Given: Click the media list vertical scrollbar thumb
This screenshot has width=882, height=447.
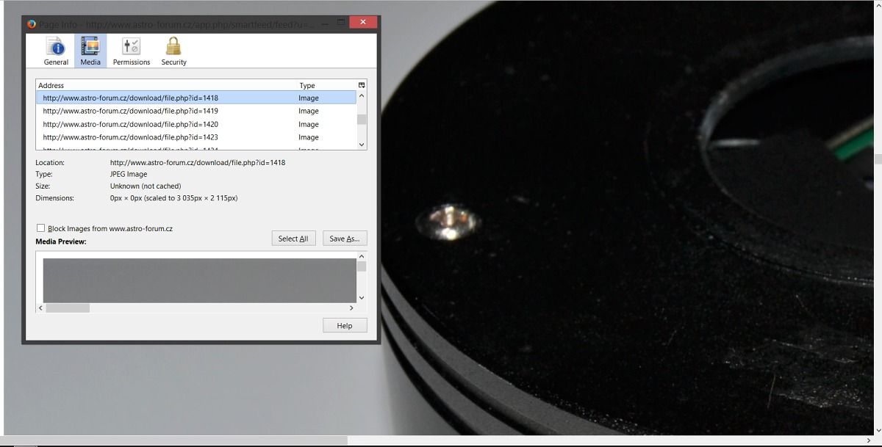Looking at the screenshot, I should click(x=361, y=120).
